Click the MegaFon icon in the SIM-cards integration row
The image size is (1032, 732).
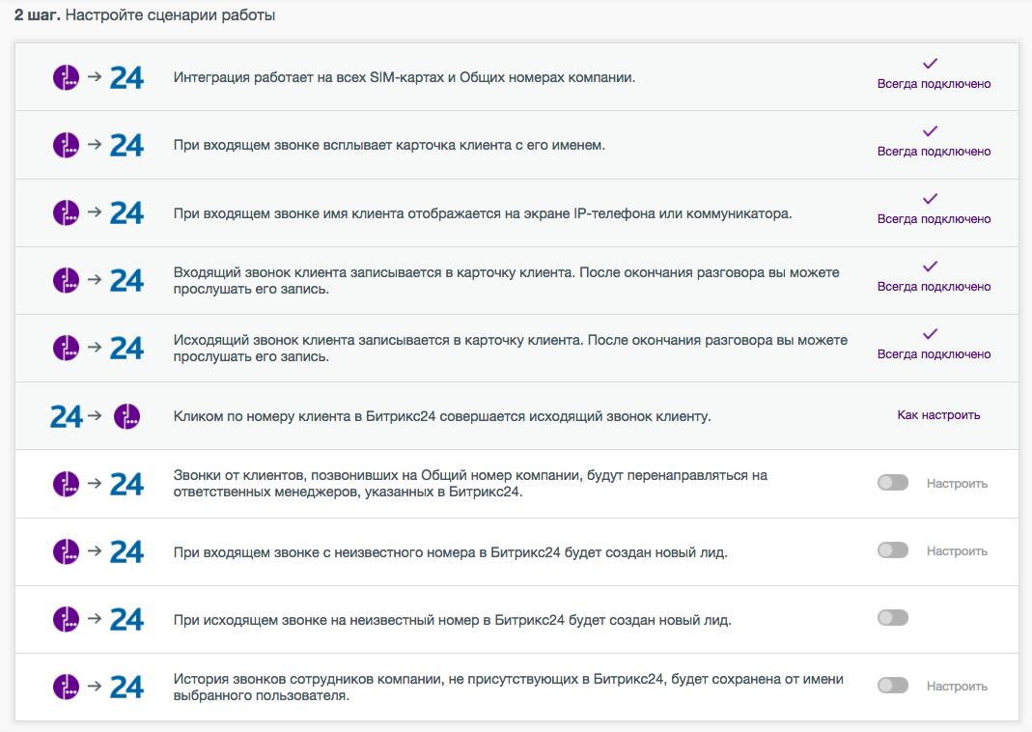tap(66, 76)
